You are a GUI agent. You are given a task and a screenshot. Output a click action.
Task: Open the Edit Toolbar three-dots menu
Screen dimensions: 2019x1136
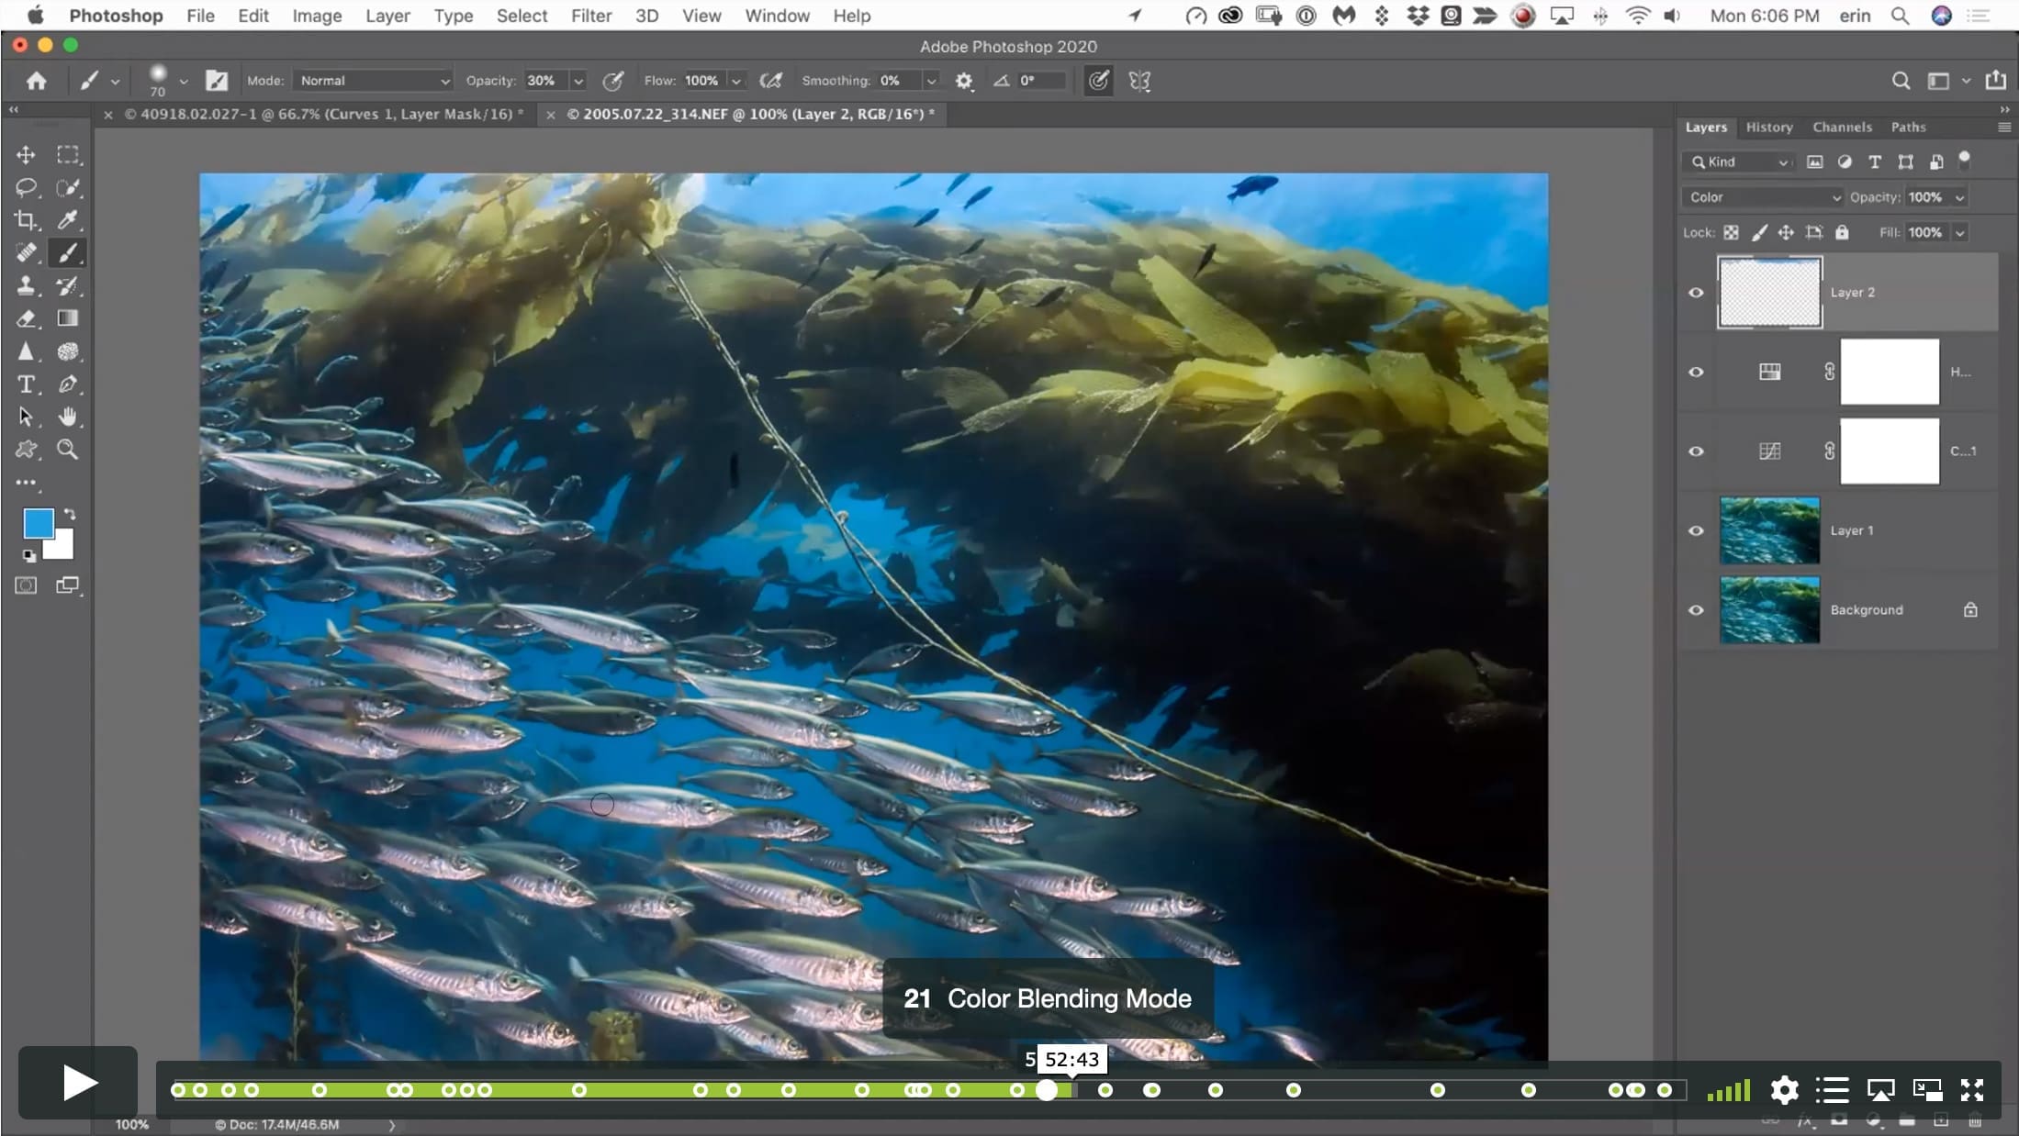click(x=26, y=482)
